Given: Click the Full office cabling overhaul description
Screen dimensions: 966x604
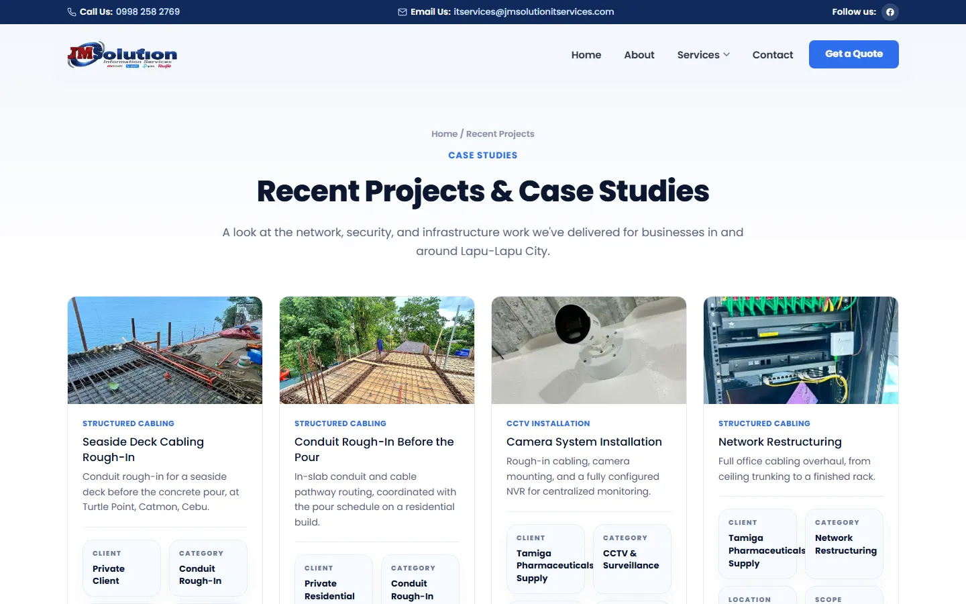Looking at the screenshot, I should (x=797, y=469).
